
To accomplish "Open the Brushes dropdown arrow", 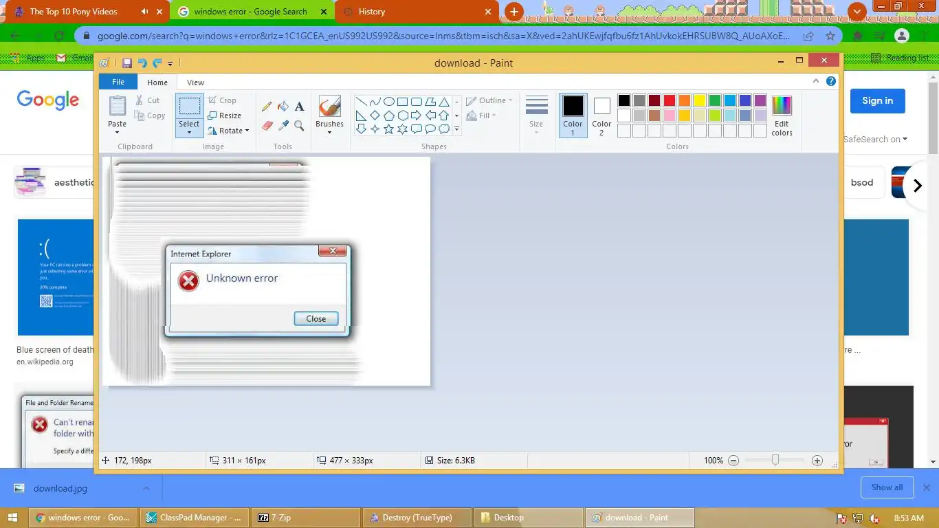I will pyautogui.click(x=330, y=132).
